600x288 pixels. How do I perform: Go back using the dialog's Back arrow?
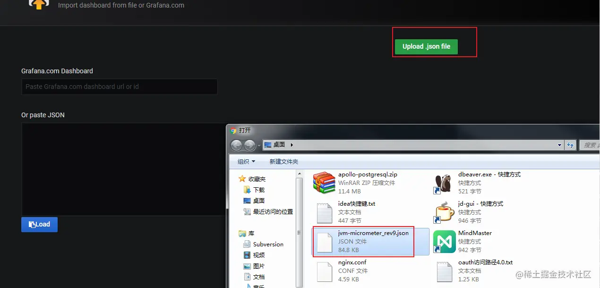click(x=237, y=145)
